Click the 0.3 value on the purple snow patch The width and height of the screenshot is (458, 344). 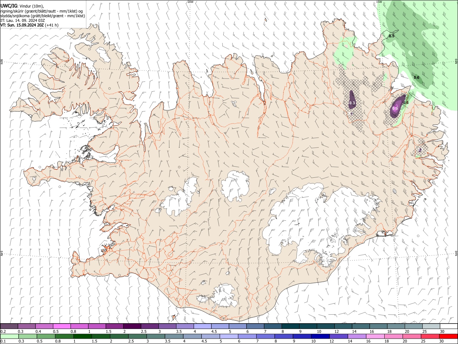pos(352,103)
